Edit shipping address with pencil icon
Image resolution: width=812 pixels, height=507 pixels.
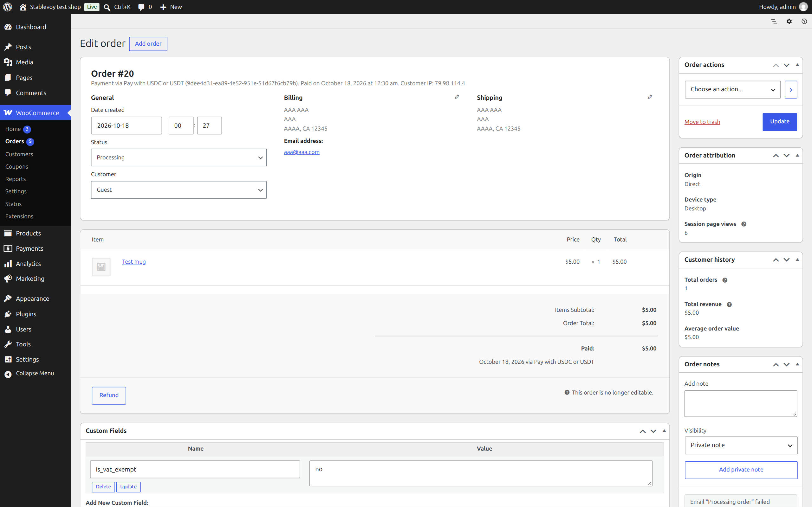click(650, 97)
